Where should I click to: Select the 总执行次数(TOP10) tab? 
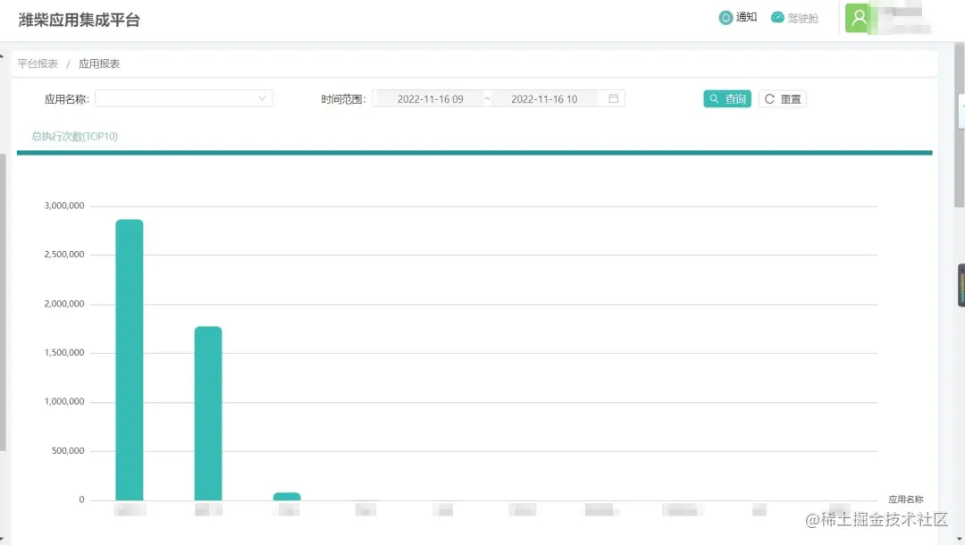tap(74, 136)
